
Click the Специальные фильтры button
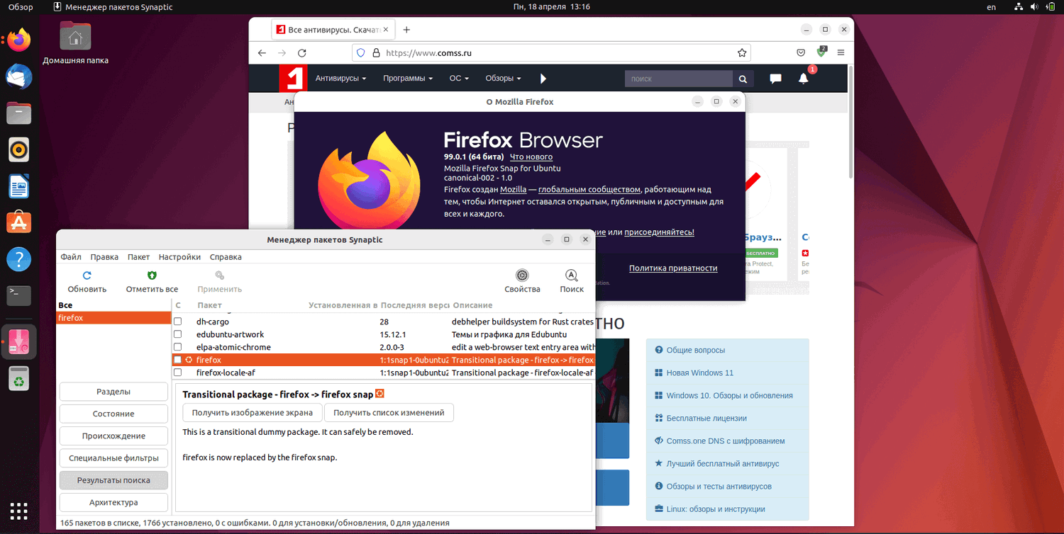[x=113, y=458]
